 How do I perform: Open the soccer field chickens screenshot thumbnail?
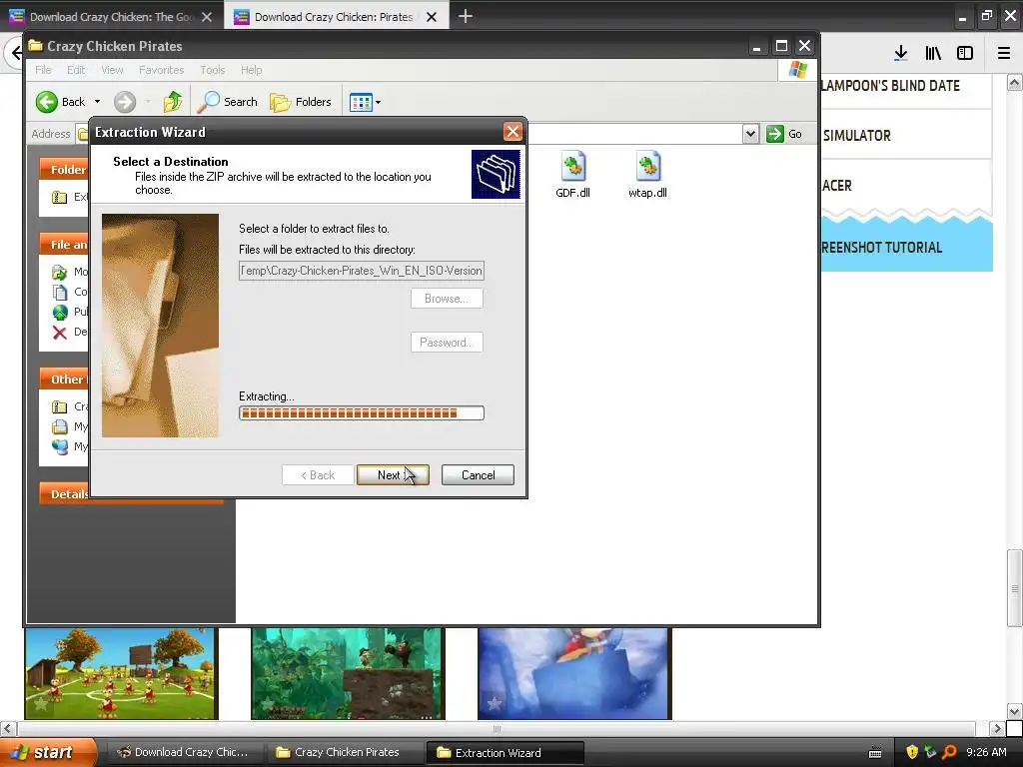(x=121, y=674)
